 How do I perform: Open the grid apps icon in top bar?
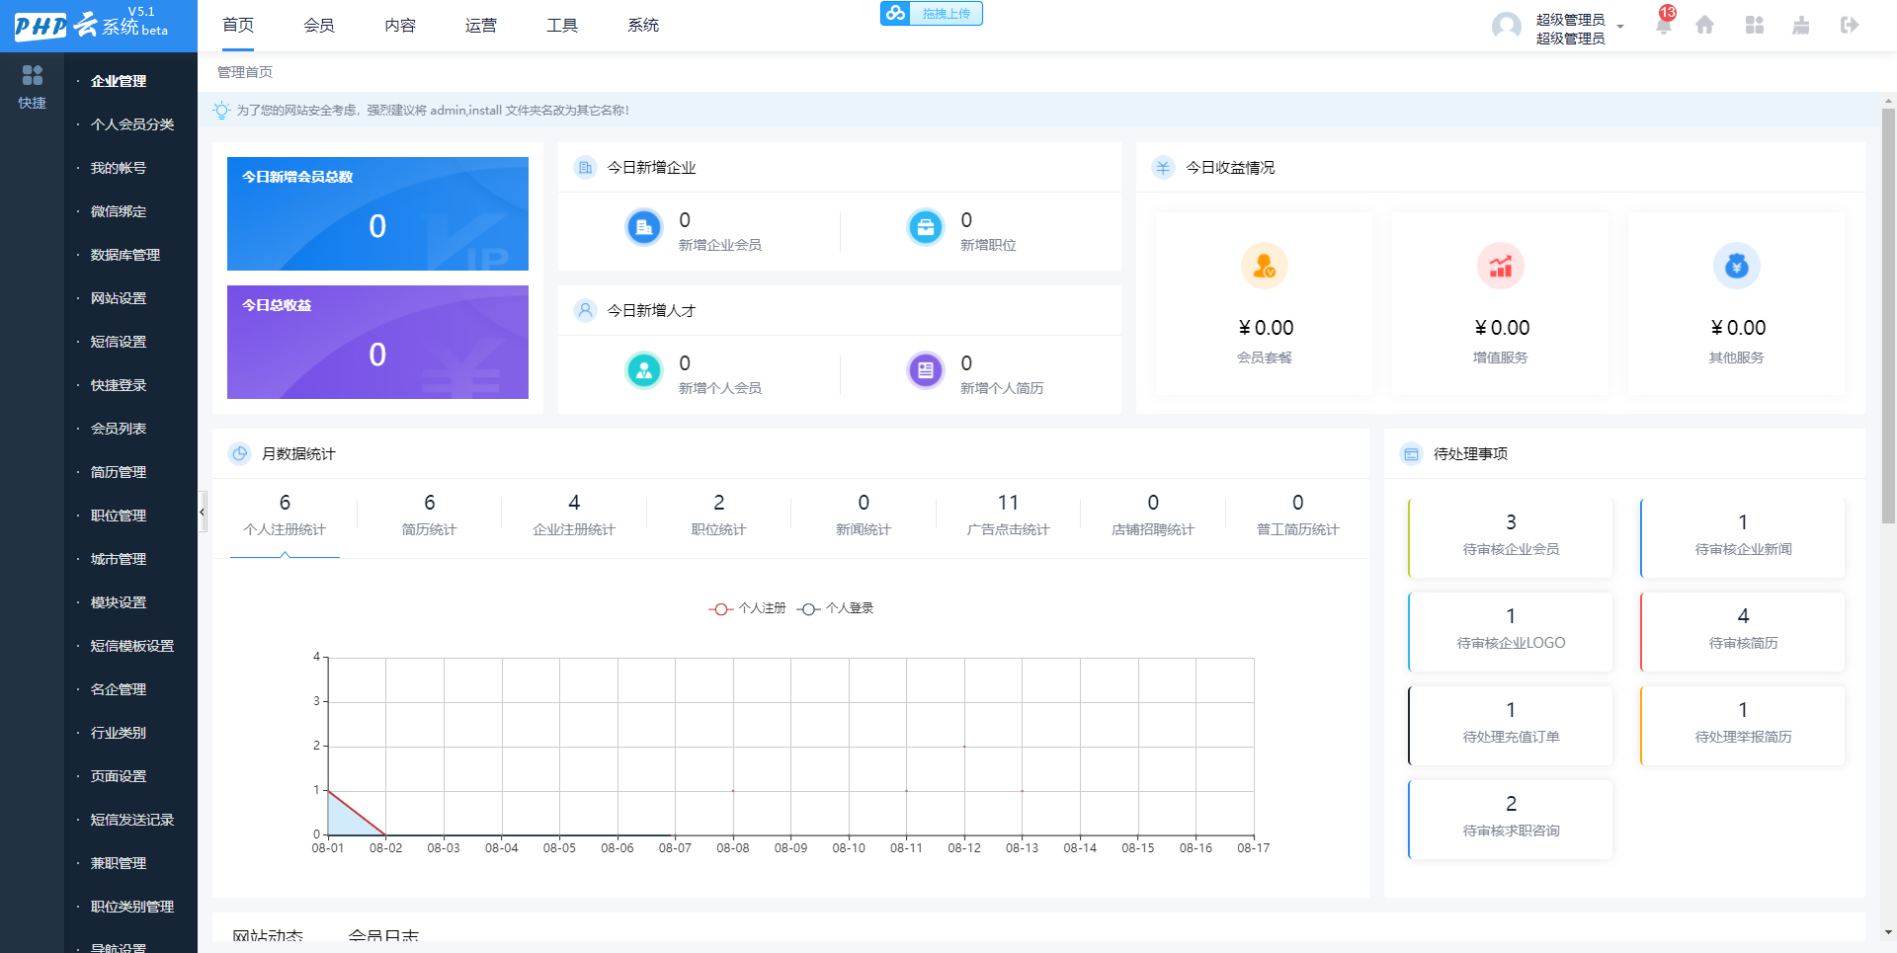(x=1755, y=26)
